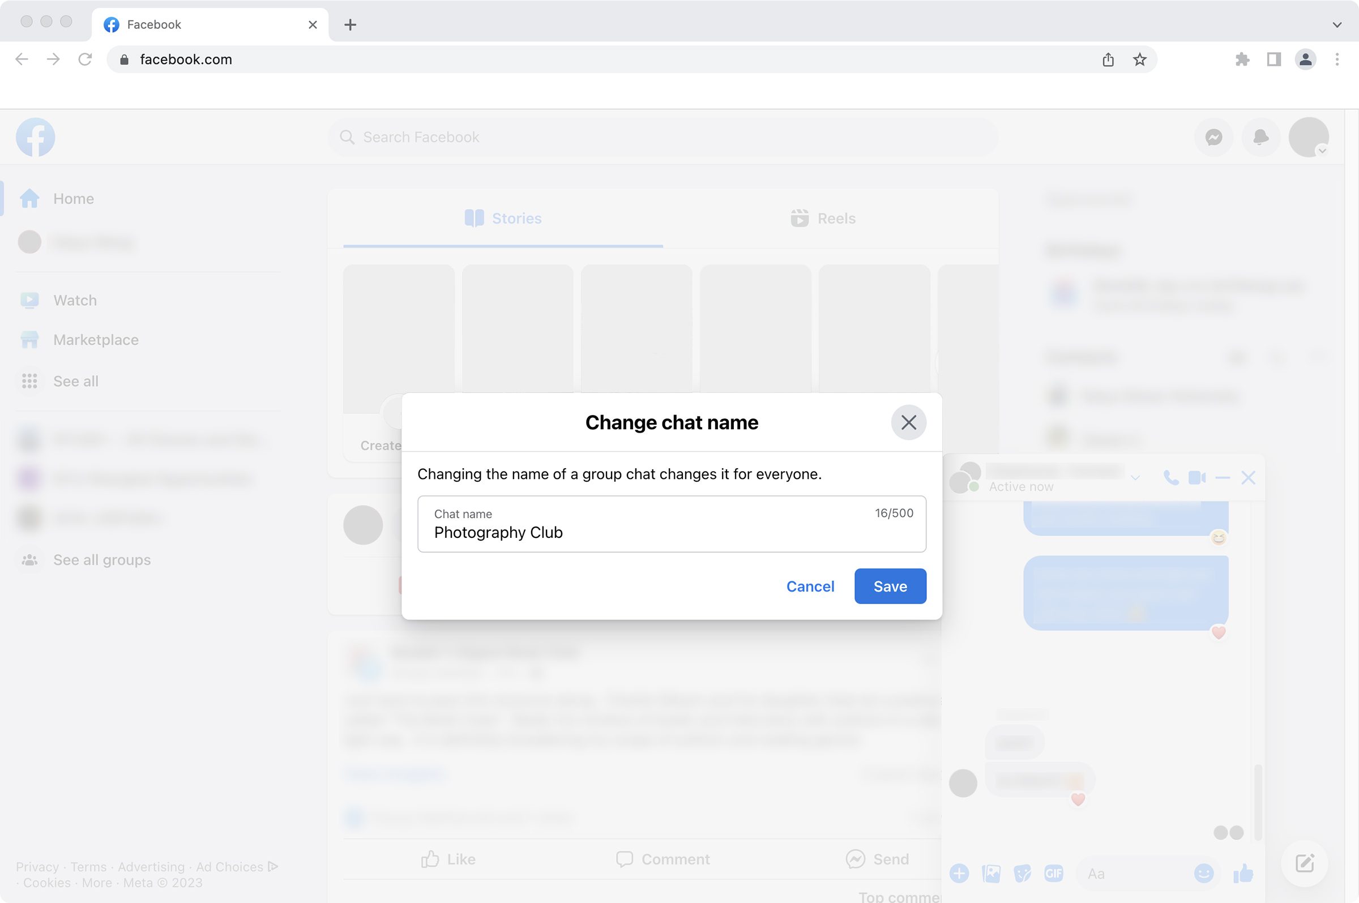Open the Cookies footer link
Viewport: 1359px width, 903px height.
tap(46, 882)
